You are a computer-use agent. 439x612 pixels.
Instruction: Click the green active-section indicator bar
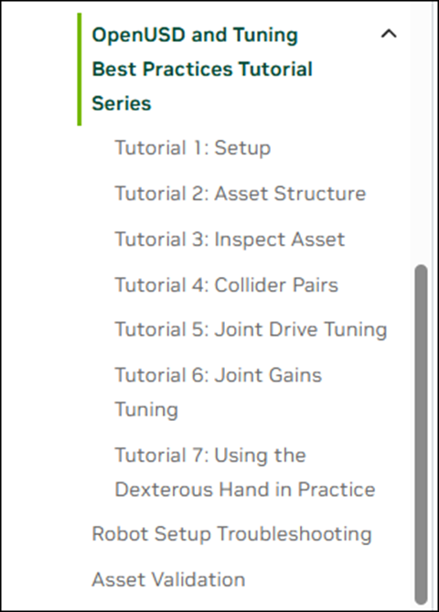tap(80, 70)
